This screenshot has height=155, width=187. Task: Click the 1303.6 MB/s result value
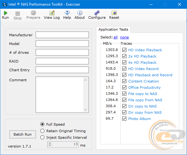click(112, 50)
